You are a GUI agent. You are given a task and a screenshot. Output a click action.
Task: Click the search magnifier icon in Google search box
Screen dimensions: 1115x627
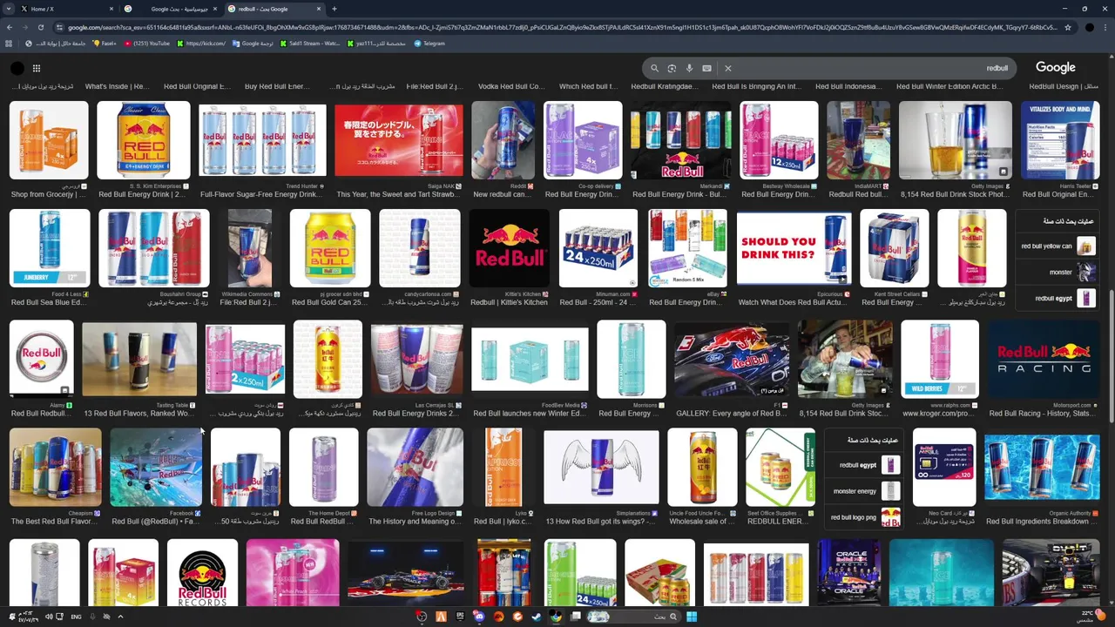[x=654, y=68]
